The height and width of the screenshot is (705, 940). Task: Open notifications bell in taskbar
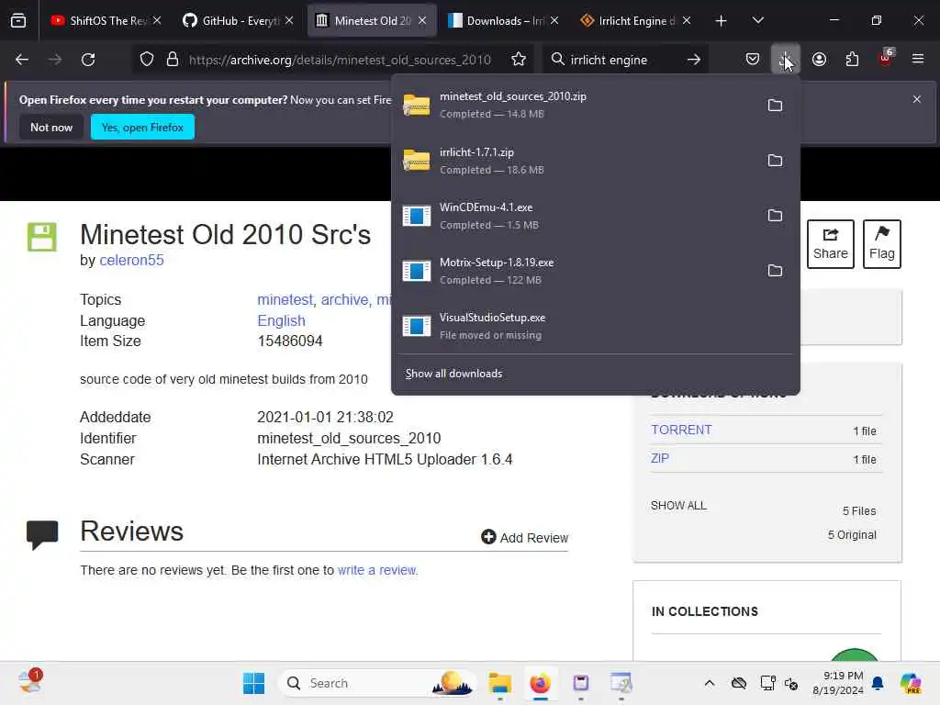878,683
